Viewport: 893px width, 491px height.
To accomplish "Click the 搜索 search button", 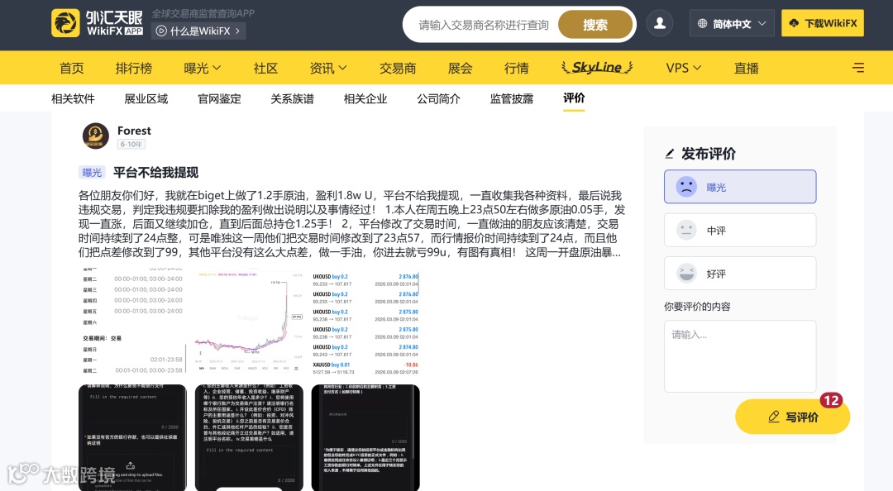I will [x=595, y=25].
